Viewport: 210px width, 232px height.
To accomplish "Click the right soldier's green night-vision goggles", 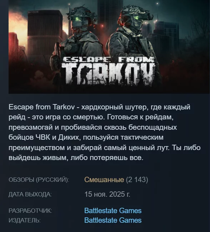I will (137, 18).
